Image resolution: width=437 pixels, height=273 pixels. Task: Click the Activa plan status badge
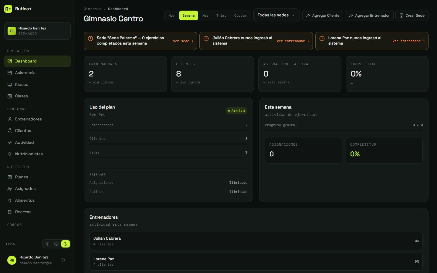pos(236,111)
